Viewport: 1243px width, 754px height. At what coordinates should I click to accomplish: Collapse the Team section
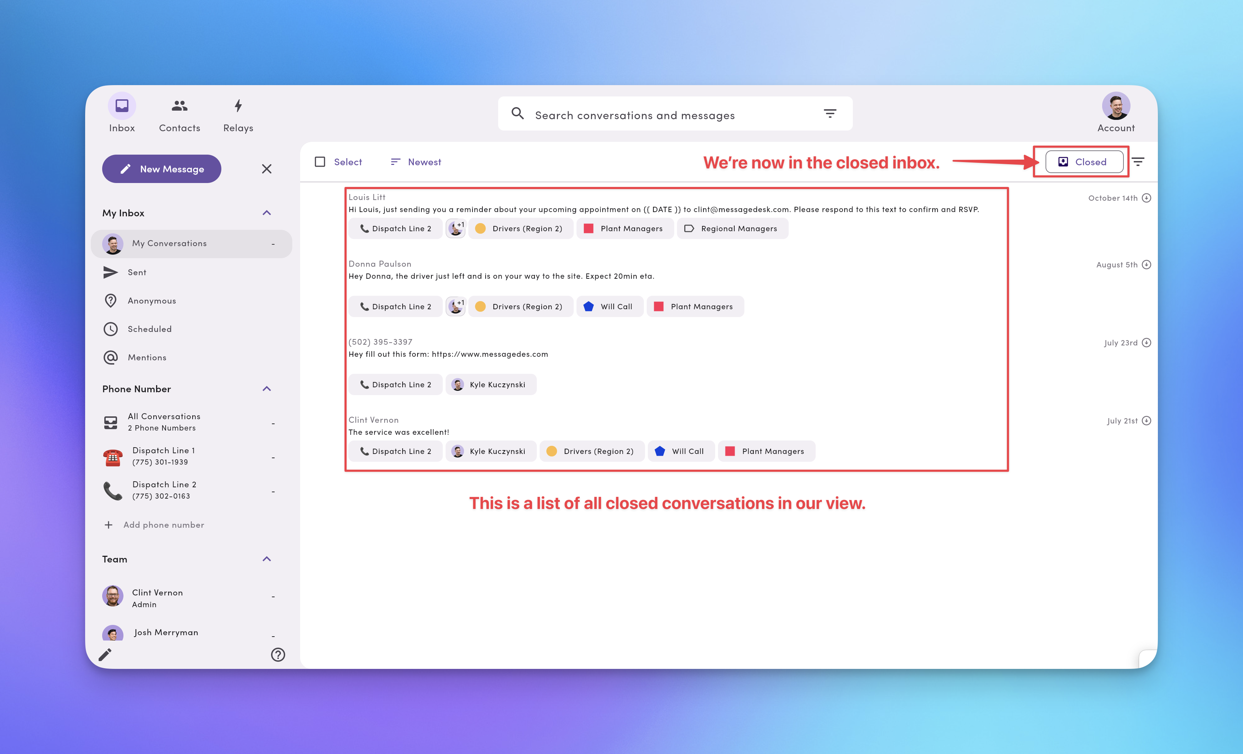pos(267,559)
